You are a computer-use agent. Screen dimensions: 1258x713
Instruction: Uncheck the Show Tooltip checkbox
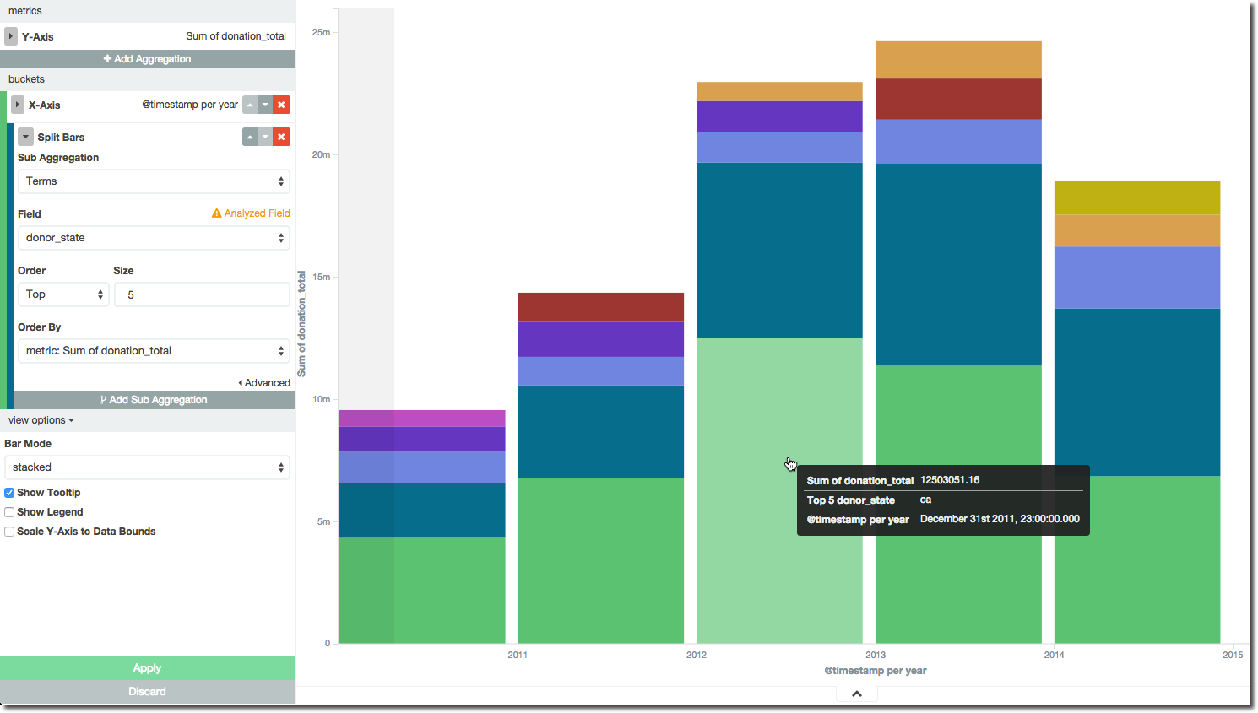pyautogui.click(x=9, y=493)
